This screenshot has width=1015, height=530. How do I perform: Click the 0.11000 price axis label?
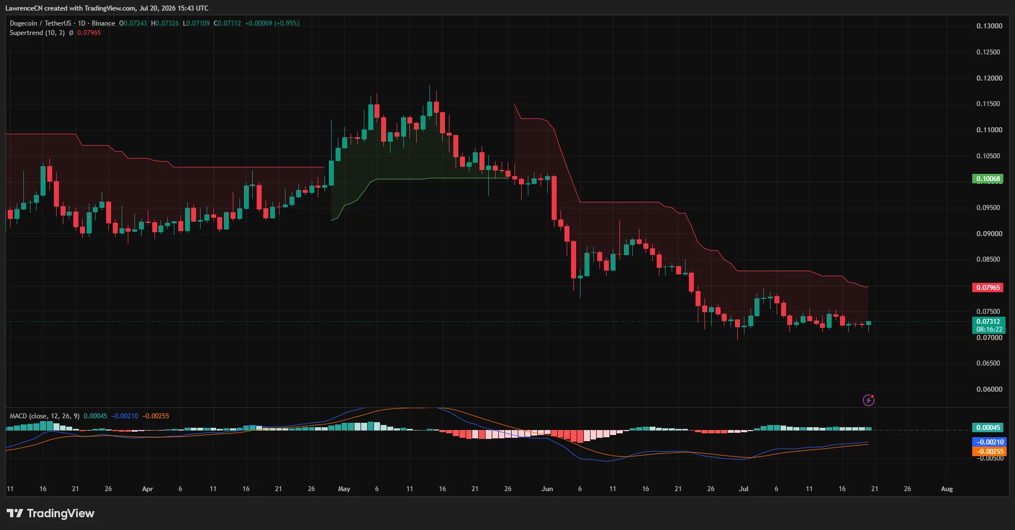click(989, 130)
